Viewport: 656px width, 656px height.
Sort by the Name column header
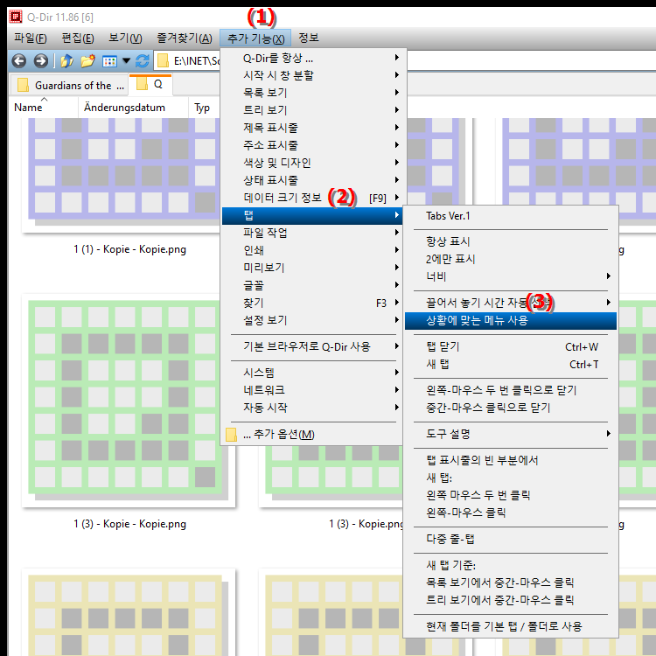(43, 108)
